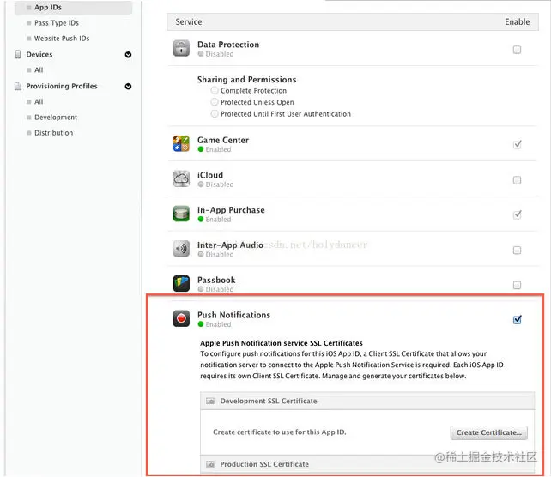Open App IDs in the sidebar
551x477 pixels.
tap(73, 8)
